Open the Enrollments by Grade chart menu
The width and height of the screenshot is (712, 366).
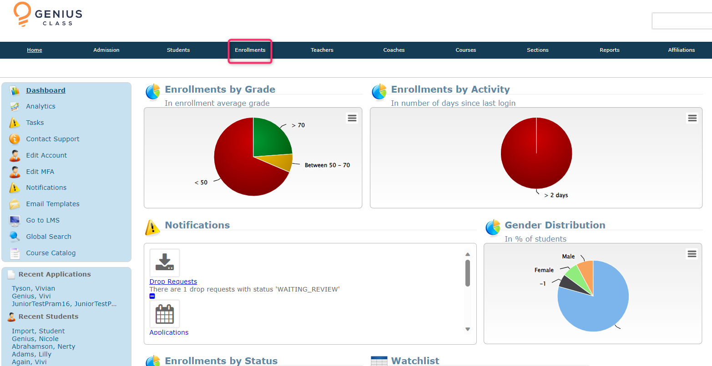coord(352,118)
